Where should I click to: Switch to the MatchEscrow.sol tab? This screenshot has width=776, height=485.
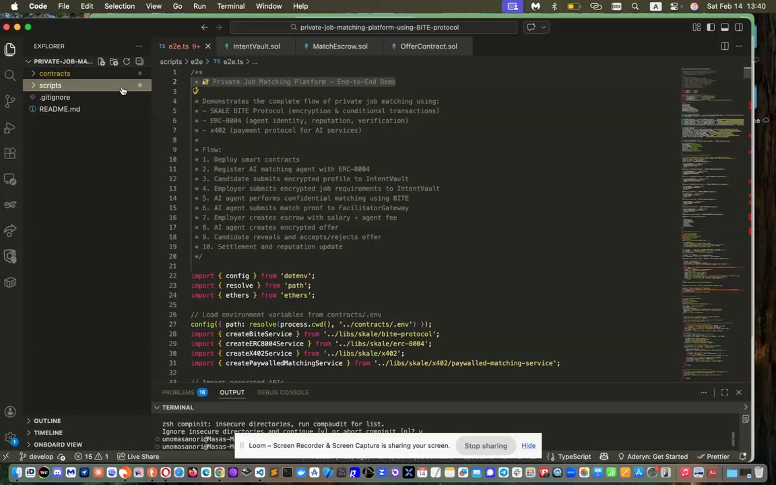click(x=340, y=46)
